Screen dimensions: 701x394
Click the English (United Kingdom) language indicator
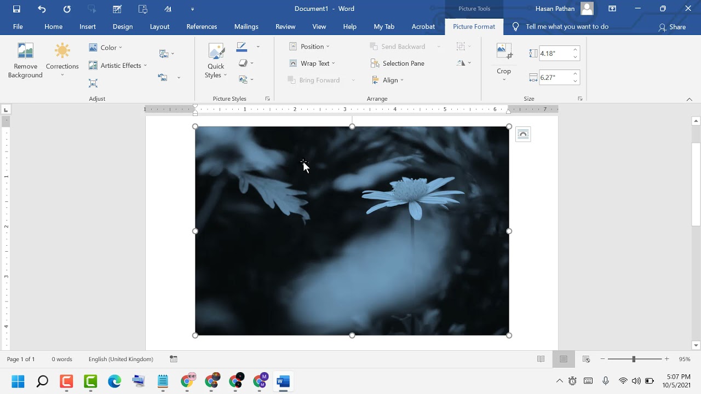coord(121,359)
